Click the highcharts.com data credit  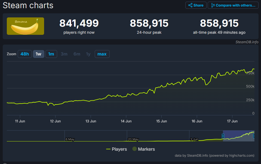214,156
